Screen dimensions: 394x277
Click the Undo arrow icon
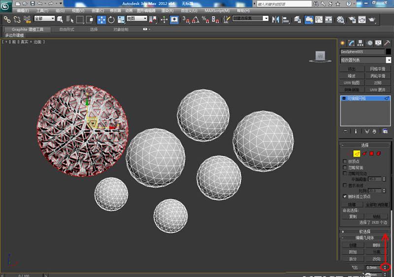40,3
